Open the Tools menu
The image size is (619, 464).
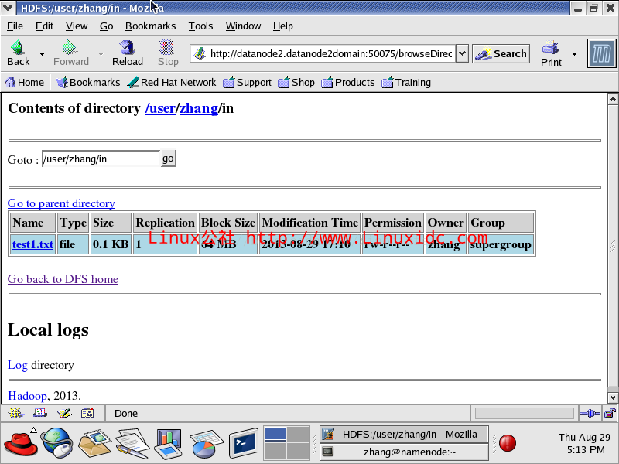[200, 26]
